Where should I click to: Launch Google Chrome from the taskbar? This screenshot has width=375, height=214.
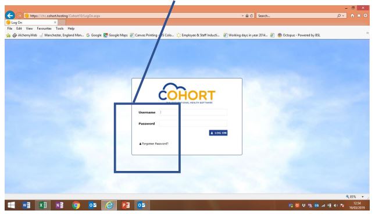tap(76, 205)
